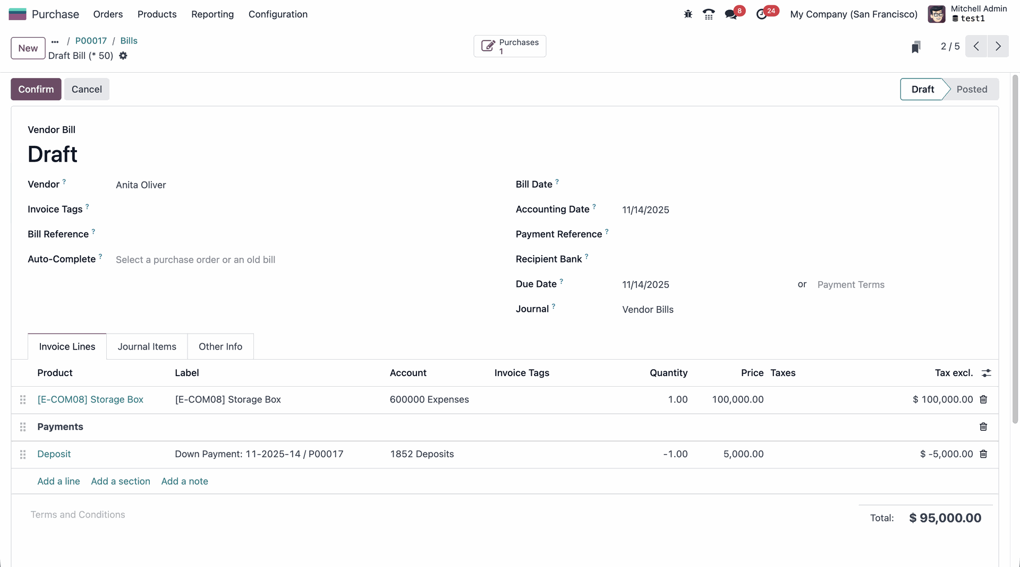Expand breadcrumb ellipsis menu
The height and width of the screenshot is (567, 1020).
tap(55, 41)
